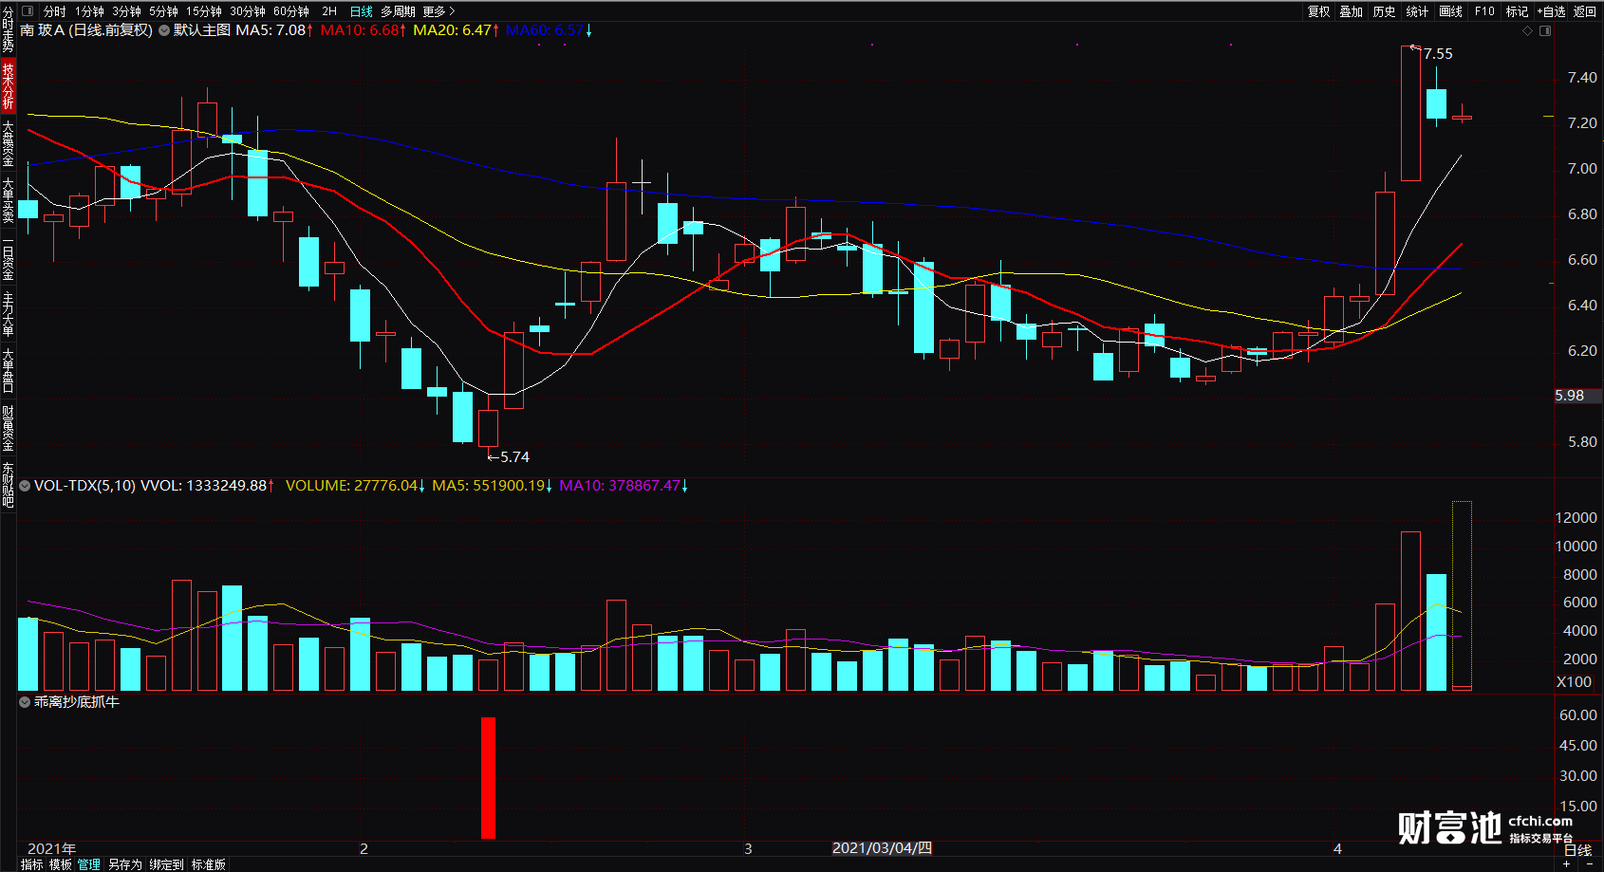Screen dimensions: 1604x872
Task: Click the 模板 bottom tab
Action: [61, 864]
